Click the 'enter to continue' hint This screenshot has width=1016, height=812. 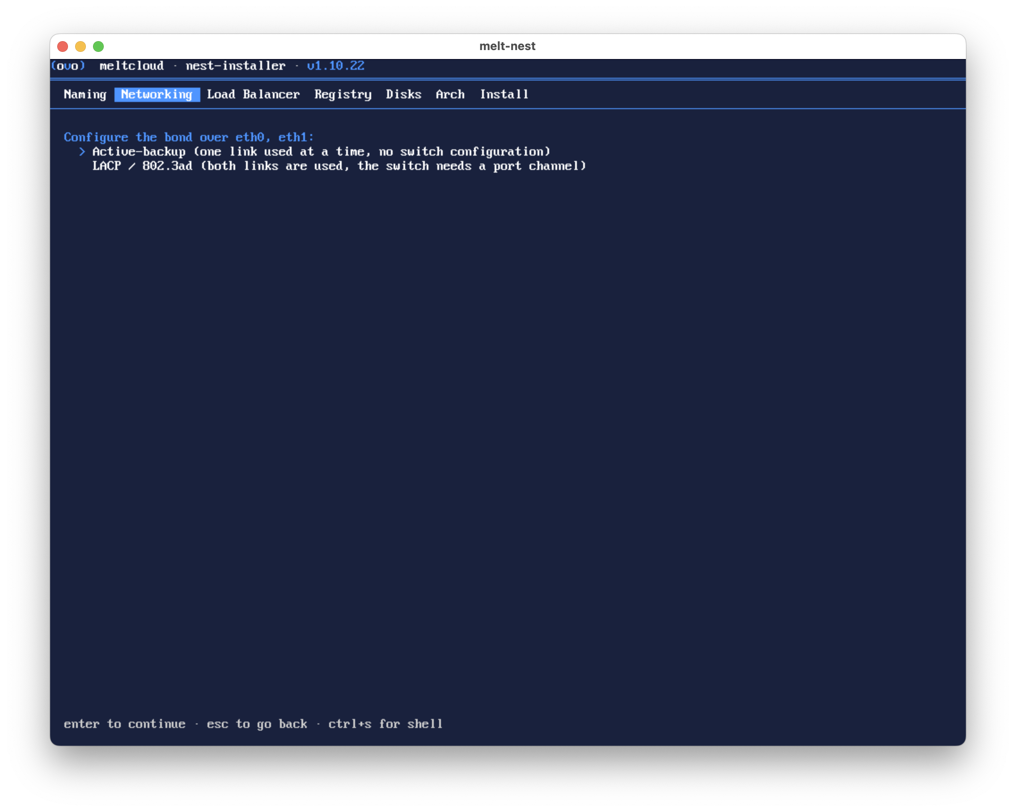click(x=124, y=724)
